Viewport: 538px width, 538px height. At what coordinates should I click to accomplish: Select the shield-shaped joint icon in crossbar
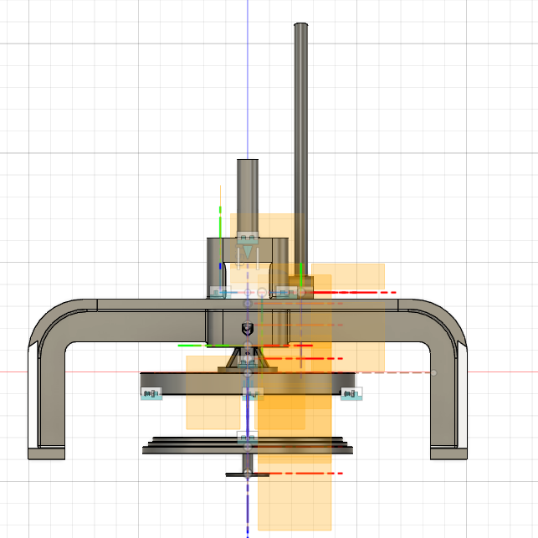tap(248, 328)
